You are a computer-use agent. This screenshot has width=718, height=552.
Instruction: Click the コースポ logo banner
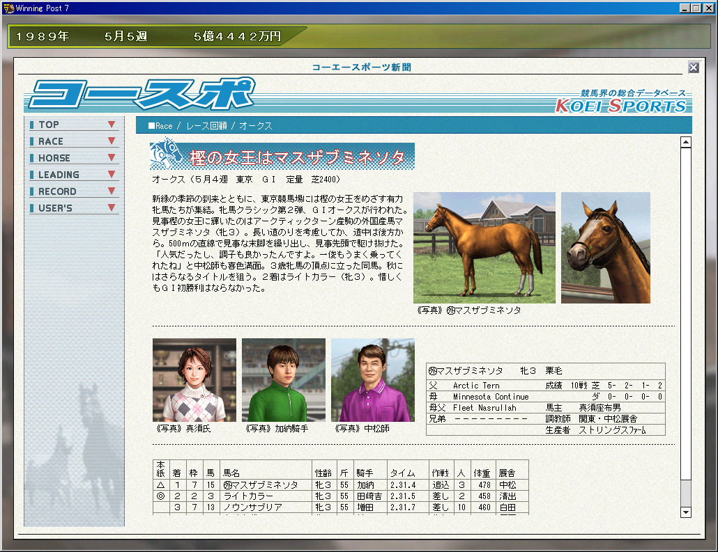click(x=142, y=94)
